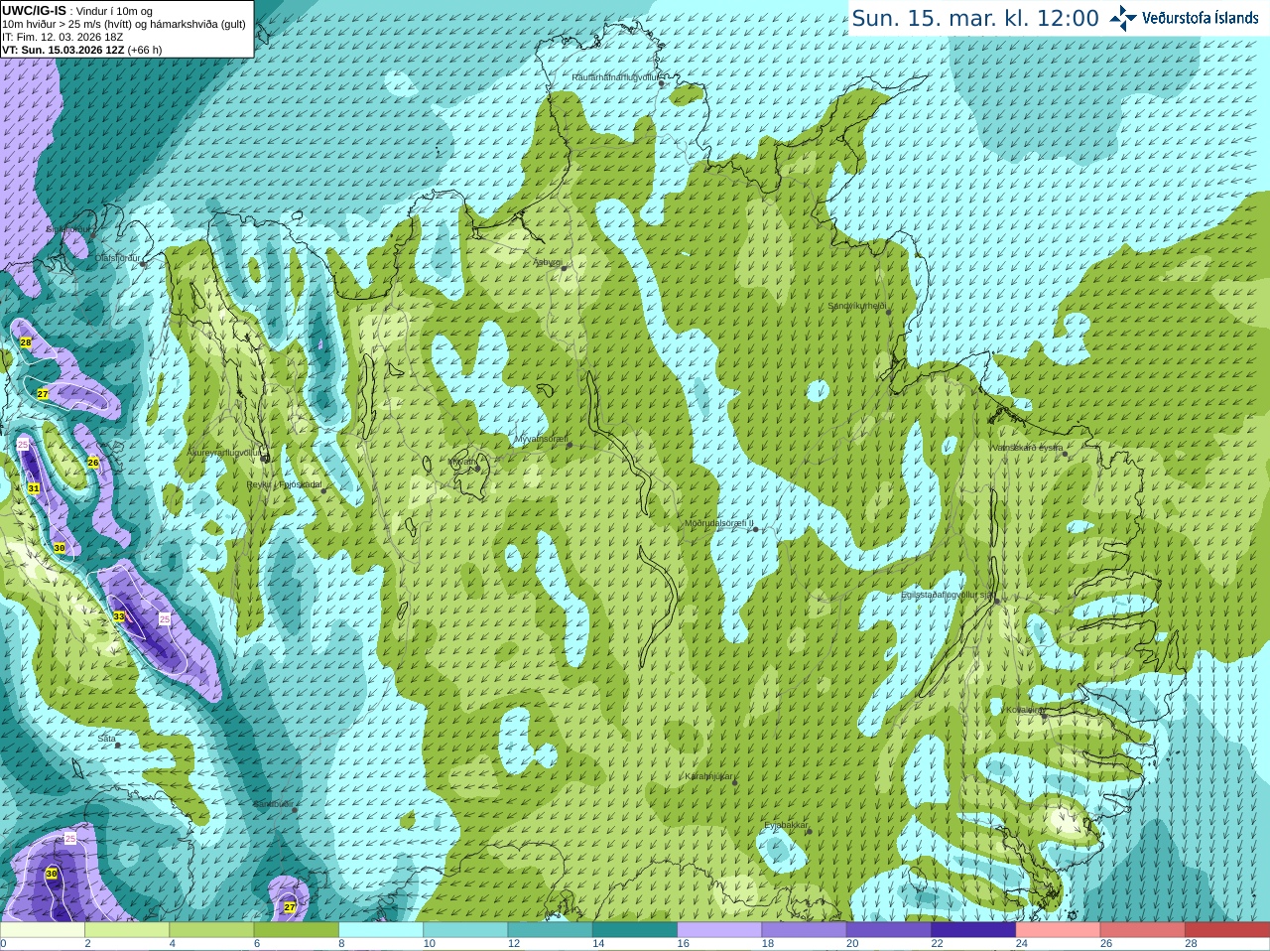1270x951 pixels.
Task: Click the yellow 30 gust marker just below the 31
Action: [x=60, y=548]
